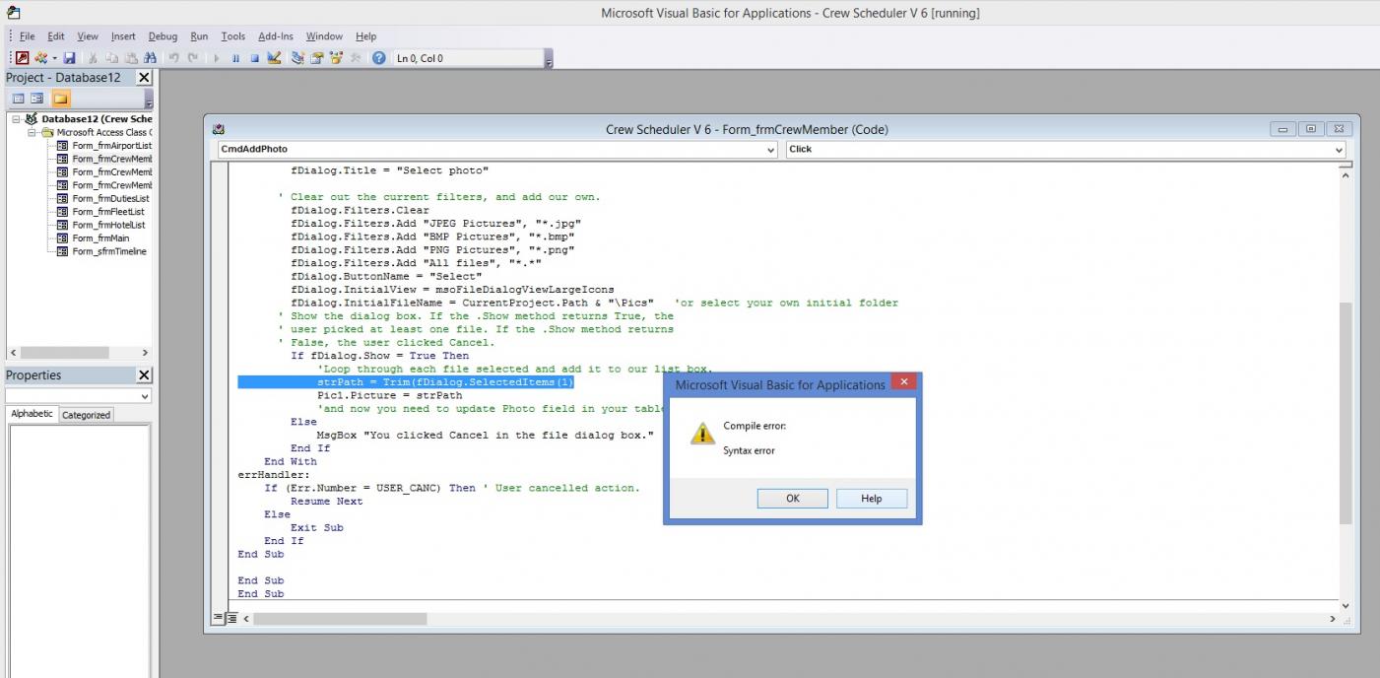Close the Project Explorer pane
The width and height of the screenshot is (1380, 678).
[x=144, y=77]
